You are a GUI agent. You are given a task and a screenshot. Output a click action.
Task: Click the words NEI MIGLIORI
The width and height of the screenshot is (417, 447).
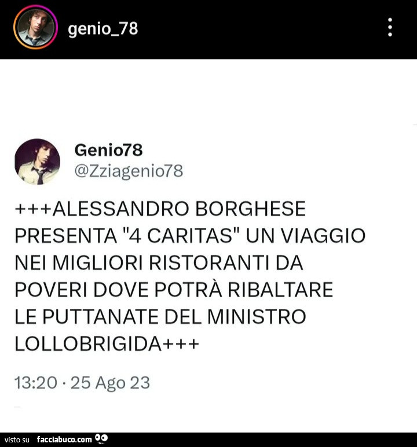(79, 263)
